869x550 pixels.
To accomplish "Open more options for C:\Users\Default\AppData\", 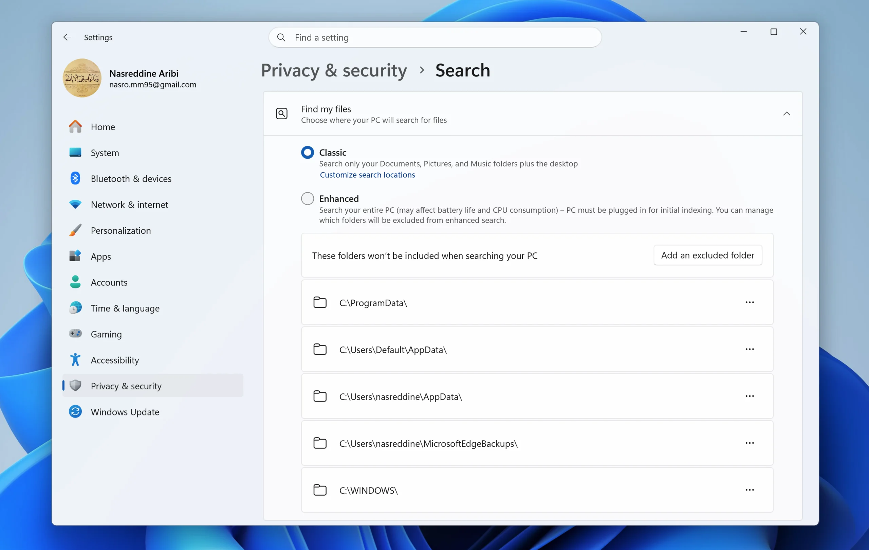I will tap(750, 349).
